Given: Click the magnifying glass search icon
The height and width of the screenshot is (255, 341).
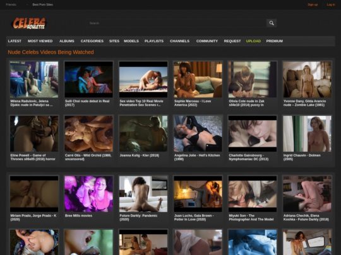Looking at the screenshot, I should point(272,23).
